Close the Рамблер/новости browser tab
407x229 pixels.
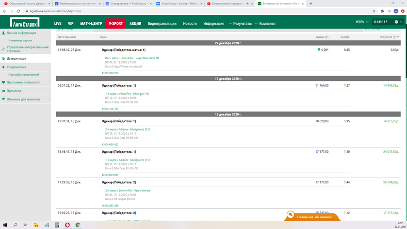pyautogui.click(x=99, y=3)
